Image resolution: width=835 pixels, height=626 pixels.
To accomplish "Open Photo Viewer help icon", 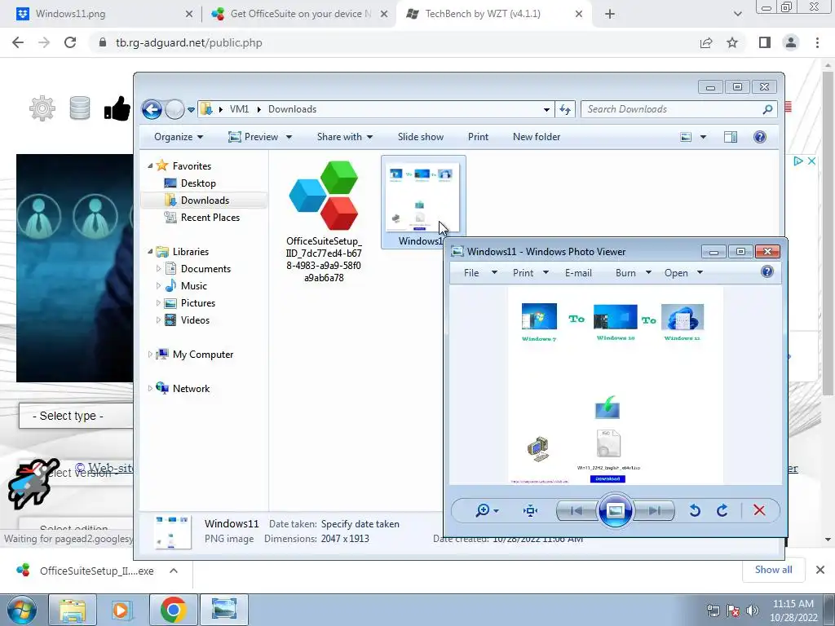I will (x=767, y=272).
